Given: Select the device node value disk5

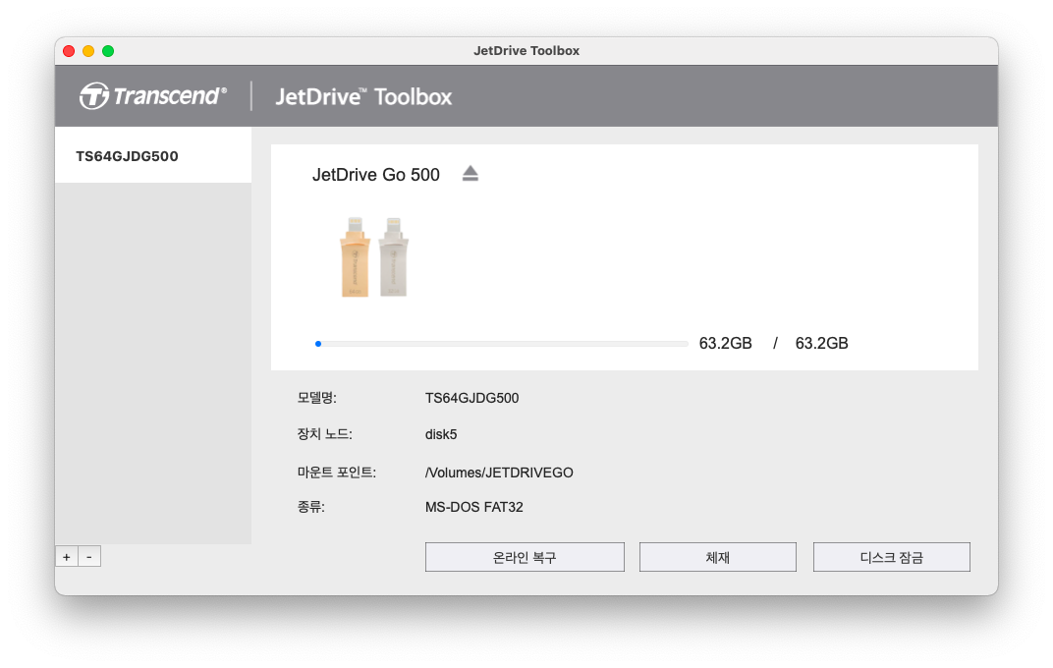Looking at the screenshot, I should pos(440,434).
